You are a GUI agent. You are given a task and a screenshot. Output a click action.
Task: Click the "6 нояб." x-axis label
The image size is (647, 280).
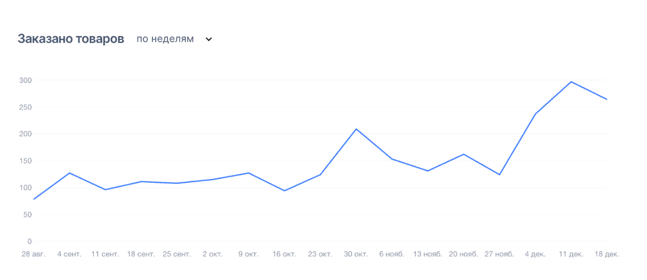coord(392,254)
